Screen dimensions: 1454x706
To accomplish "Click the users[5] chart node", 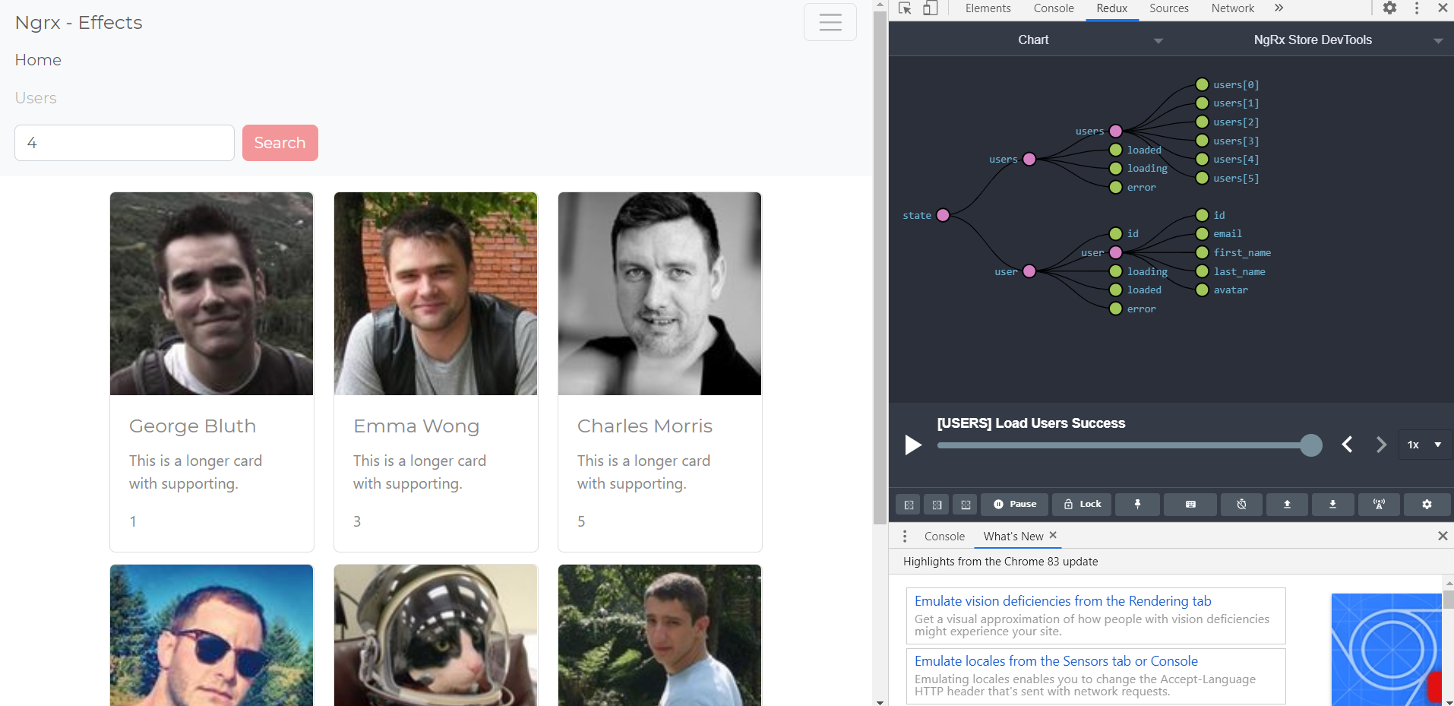I will pos(1202,178).
